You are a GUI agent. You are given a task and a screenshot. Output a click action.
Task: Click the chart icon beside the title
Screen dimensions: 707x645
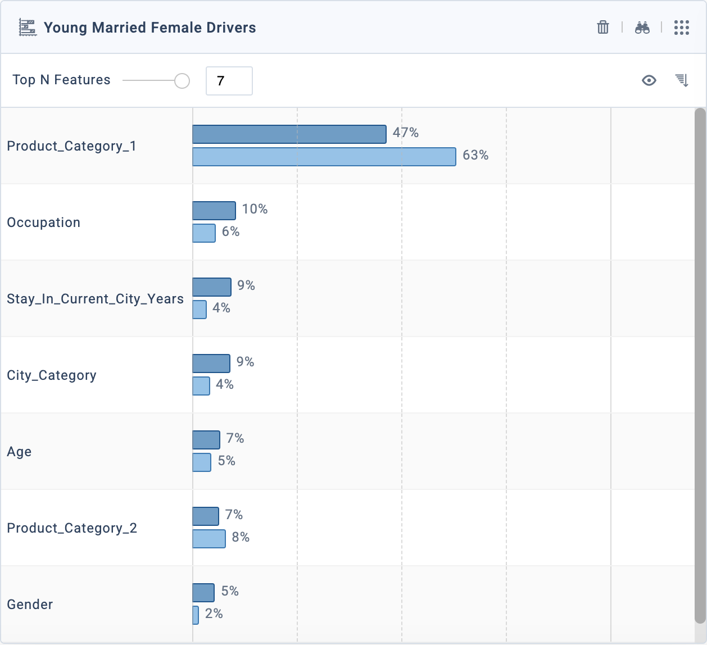pos(28,27)
